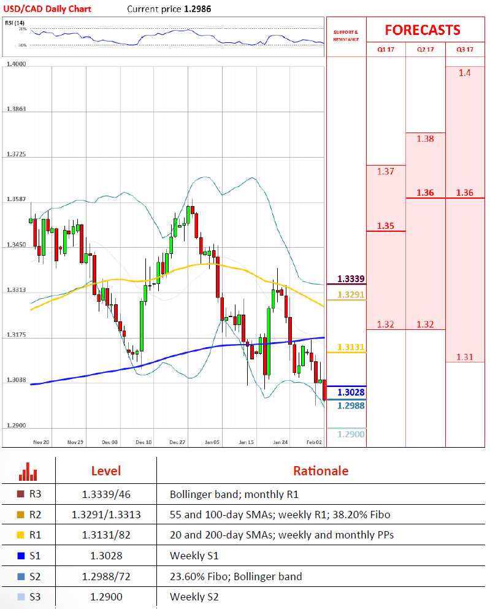
Task: Click the Support & Resistance header
Action: click(346, 35)
